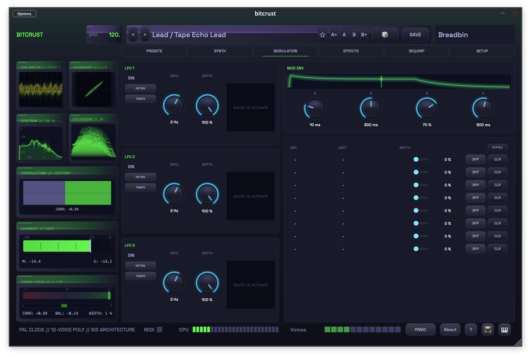Rate the preset up with the A+ icon
Image resolution: width=531 pixels, height=357 pixels.
click(334, 35)
